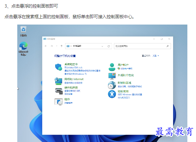The image size is (196, 142).
Task: Minimize the Control Panel window
Action: point(154,39)
